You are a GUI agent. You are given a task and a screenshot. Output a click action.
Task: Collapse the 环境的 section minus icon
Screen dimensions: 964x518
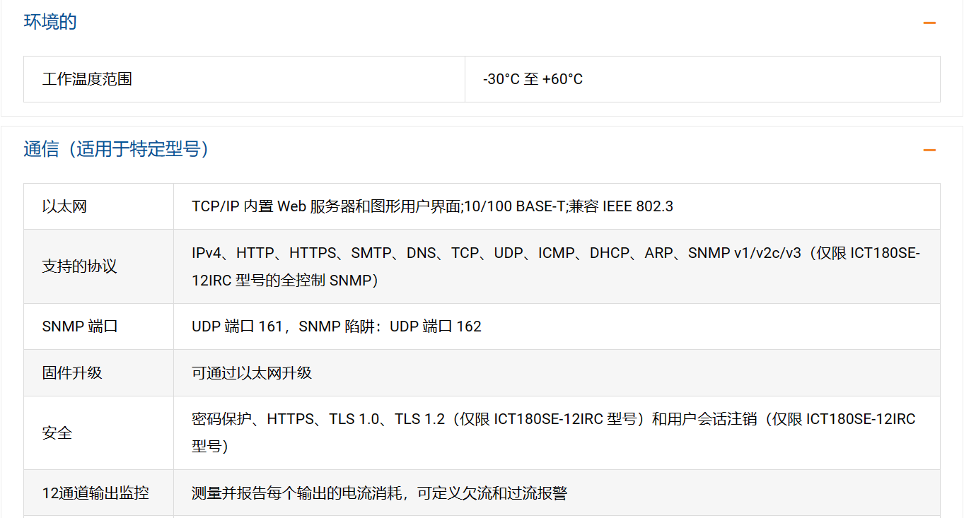point(929,23)
